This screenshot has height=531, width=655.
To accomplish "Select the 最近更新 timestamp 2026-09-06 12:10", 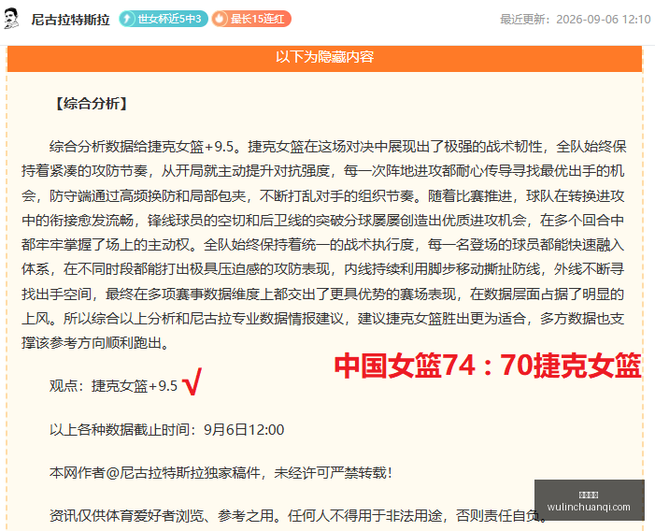I will 576,20.
